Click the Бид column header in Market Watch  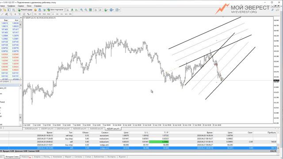tap(6, 20)
